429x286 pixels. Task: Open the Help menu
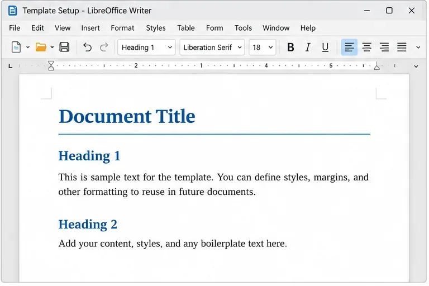point(308,28)
